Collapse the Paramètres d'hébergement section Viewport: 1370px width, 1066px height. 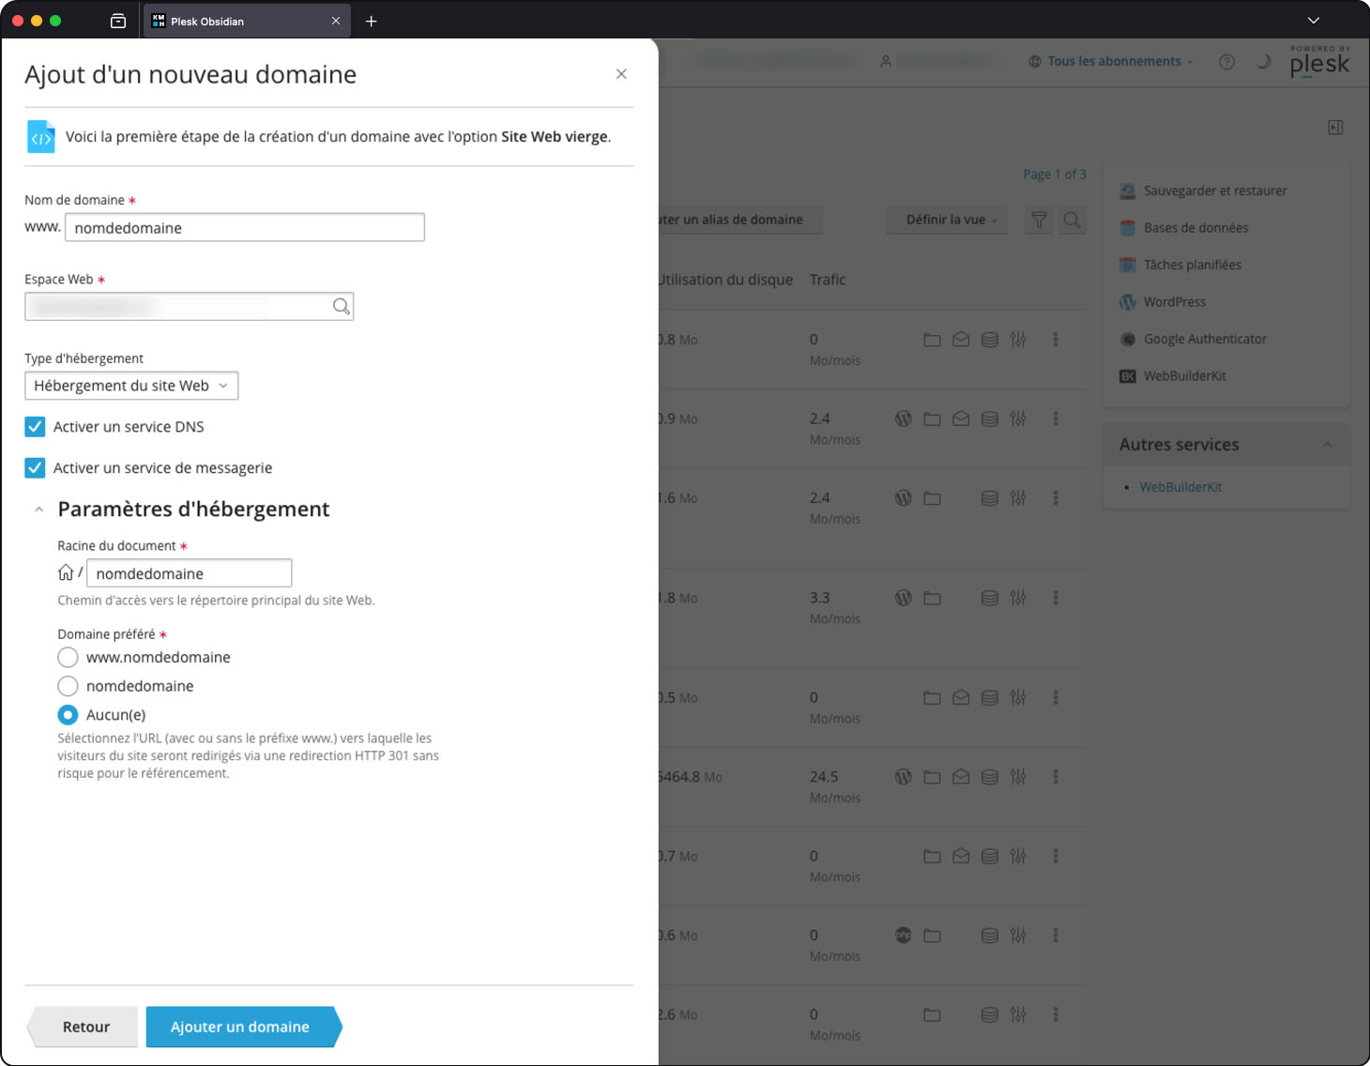pos(38,510)
